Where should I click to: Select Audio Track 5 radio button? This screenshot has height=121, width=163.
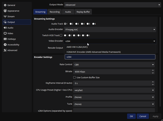pos(88,24)
